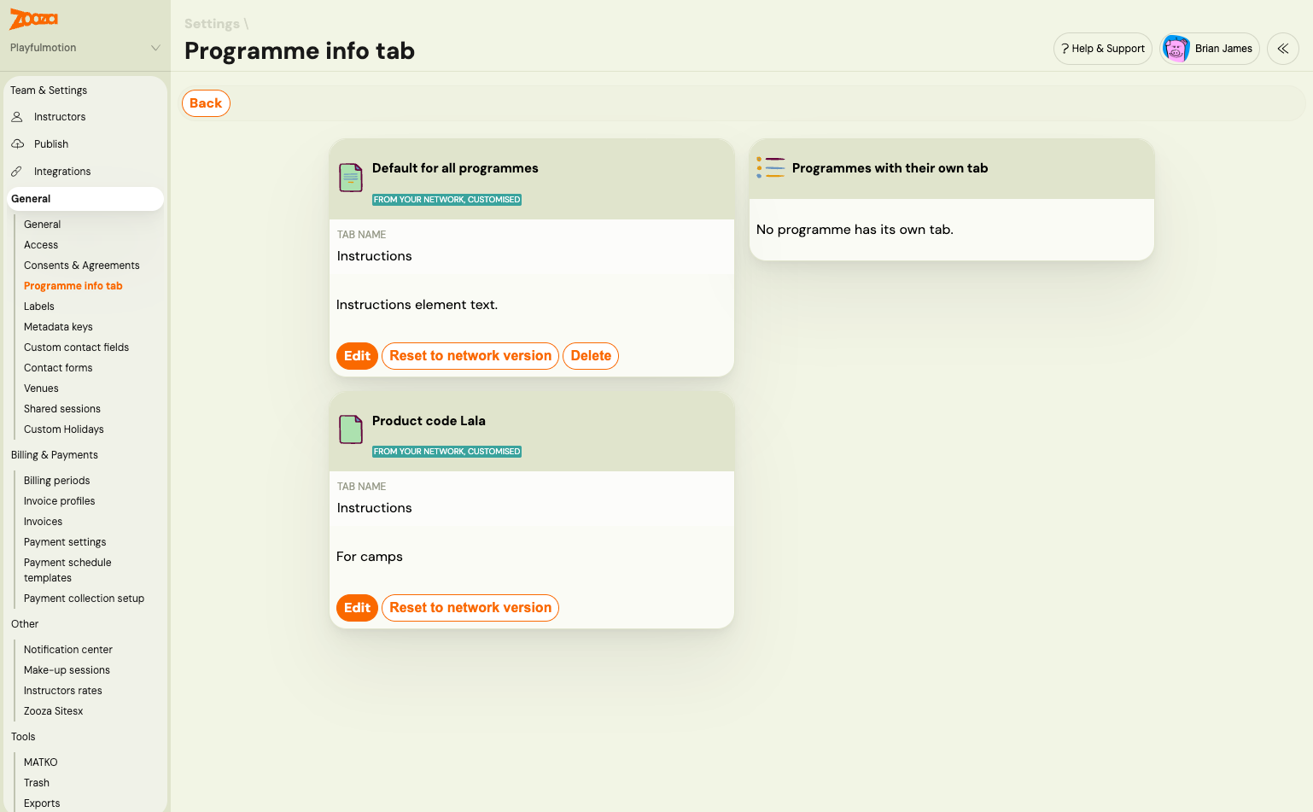Open Payment collection setup
Screen dimensions: 1313x812
click(x=85, y=599)
